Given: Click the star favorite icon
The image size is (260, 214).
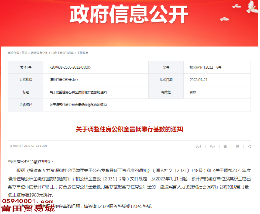Looking at the screenshot, I should click(225, 146).
